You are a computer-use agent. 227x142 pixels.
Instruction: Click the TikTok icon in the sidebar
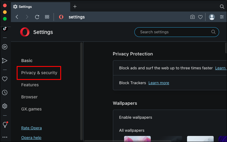[x=5, y=29]
